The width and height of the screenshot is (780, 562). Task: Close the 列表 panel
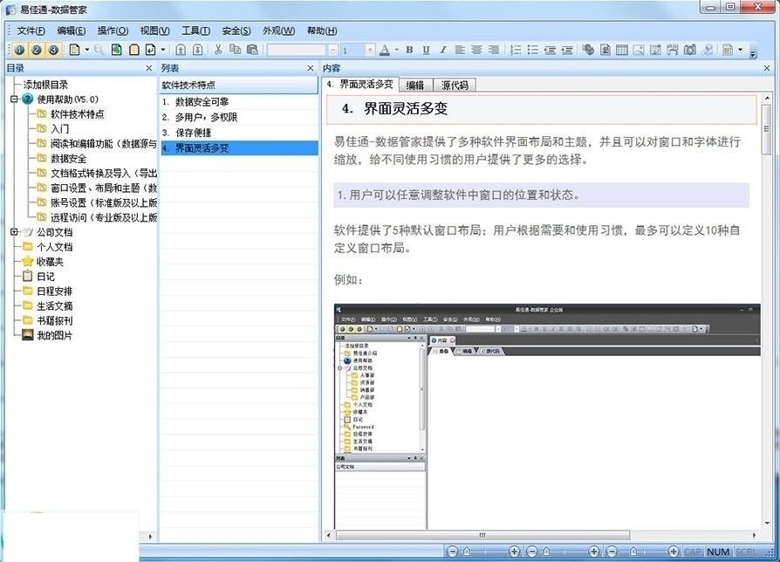click(x=311, y=68)
